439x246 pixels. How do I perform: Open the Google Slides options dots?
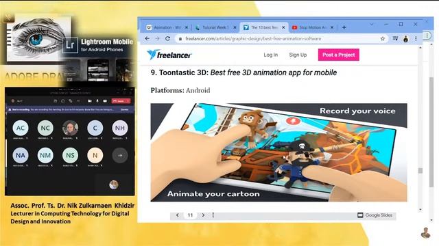coord(213,215)
